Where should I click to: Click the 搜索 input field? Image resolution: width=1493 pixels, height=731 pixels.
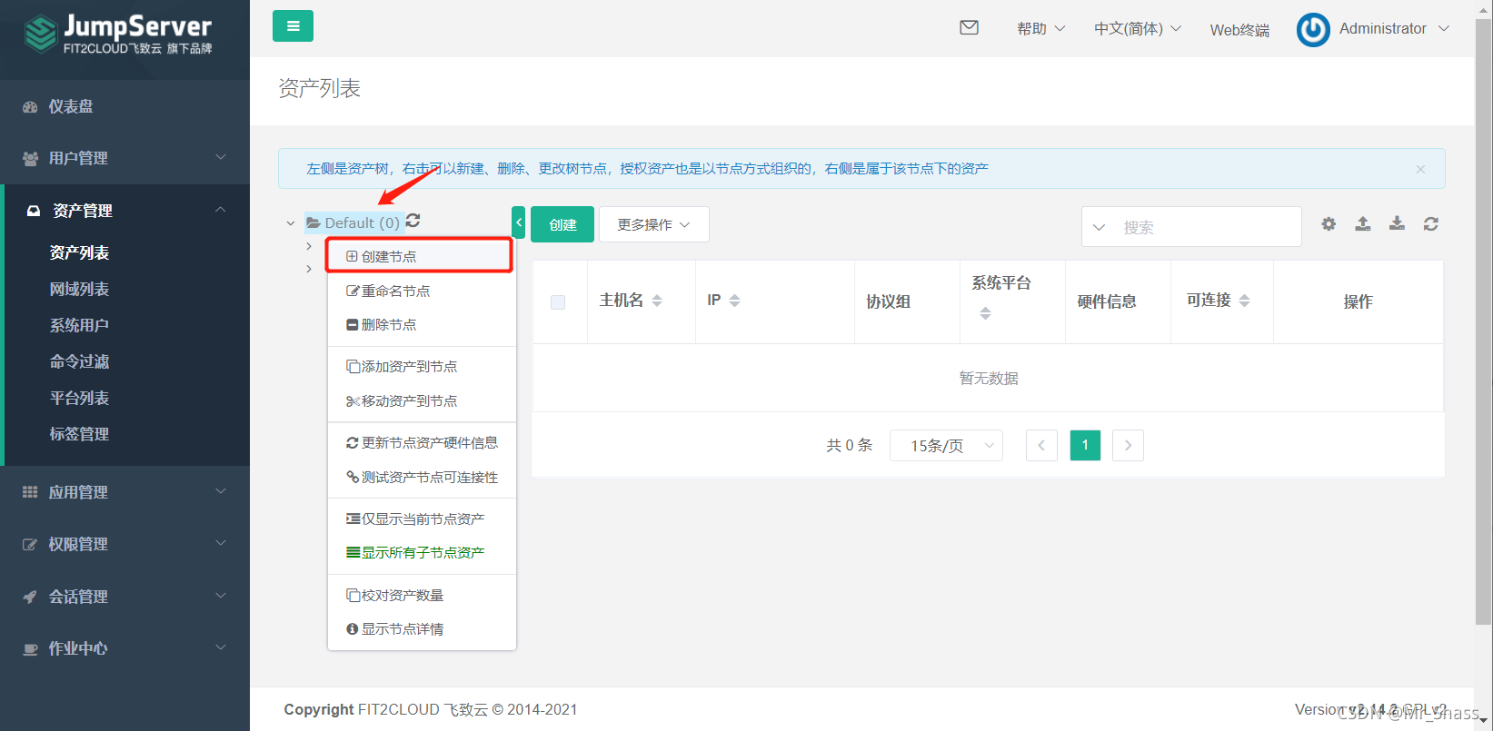pyautogui.click(x=1208, y=227)
